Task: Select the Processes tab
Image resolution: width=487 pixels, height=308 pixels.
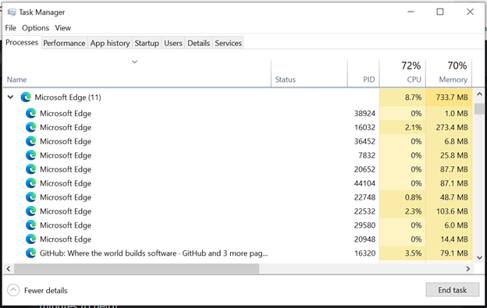Action: pos(22,42)
